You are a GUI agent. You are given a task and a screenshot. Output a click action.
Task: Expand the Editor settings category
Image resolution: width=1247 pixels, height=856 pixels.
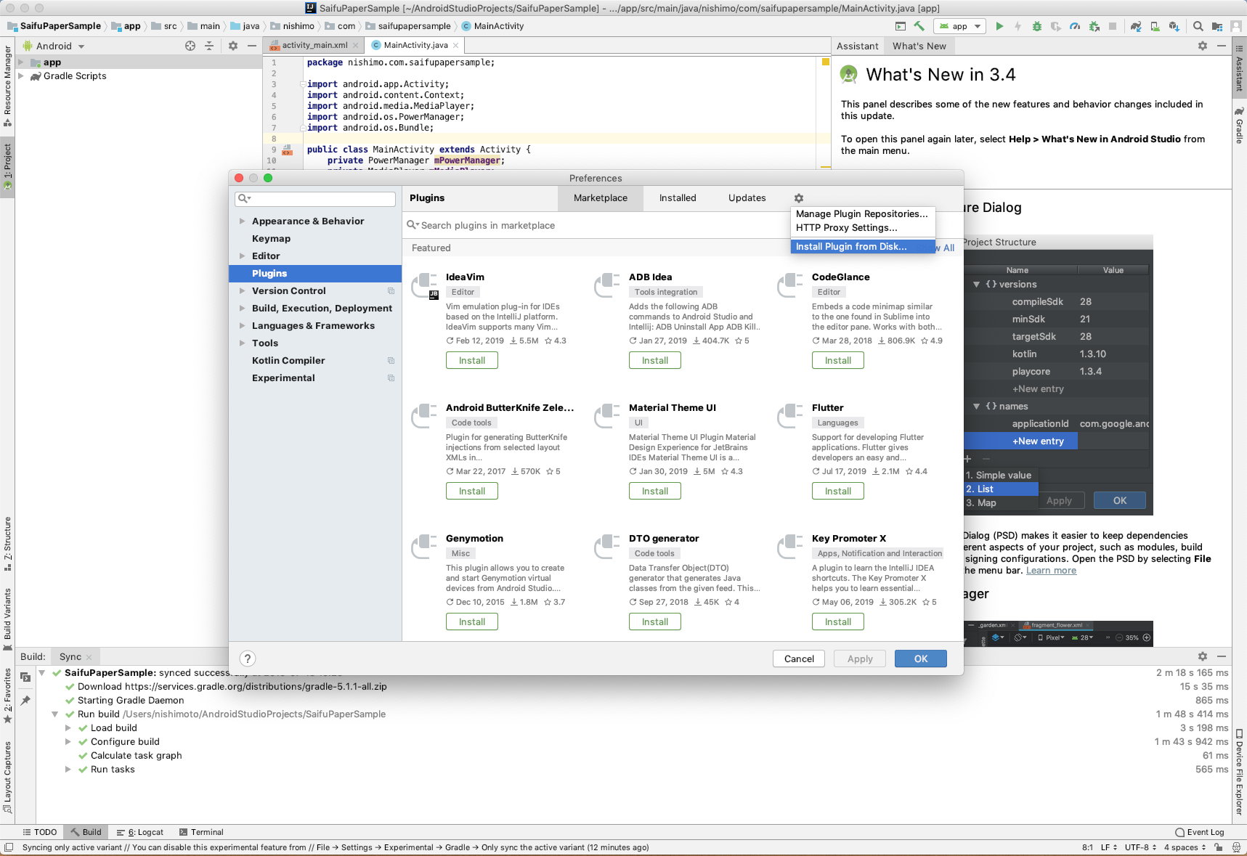click(x=242, y=256)
